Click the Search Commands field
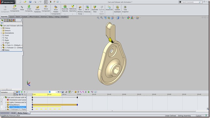The height and width of the screenshot is (118, 210). point(190,2)
